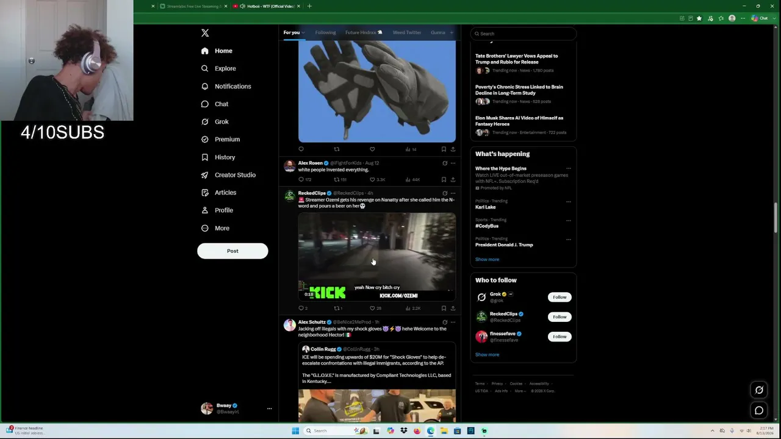Reply to the glove image post
The width and height of the screenshot is (781, 439).
301,149
